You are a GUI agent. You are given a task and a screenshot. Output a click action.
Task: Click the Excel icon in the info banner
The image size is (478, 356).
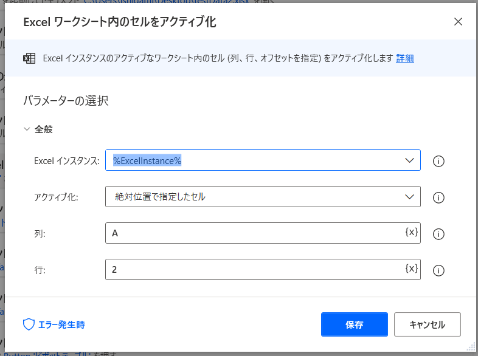(x=29, y=58)
